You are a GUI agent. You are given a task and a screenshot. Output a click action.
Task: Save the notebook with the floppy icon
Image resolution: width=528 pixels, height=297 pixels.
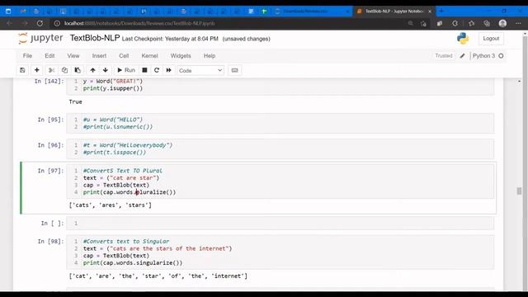click(22, 70)
